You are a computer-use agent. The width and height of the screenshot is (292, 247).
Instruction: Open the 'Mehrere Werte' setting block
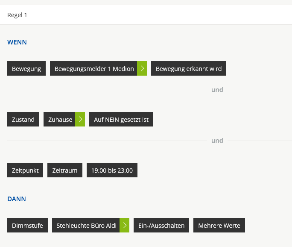[219, 225]
